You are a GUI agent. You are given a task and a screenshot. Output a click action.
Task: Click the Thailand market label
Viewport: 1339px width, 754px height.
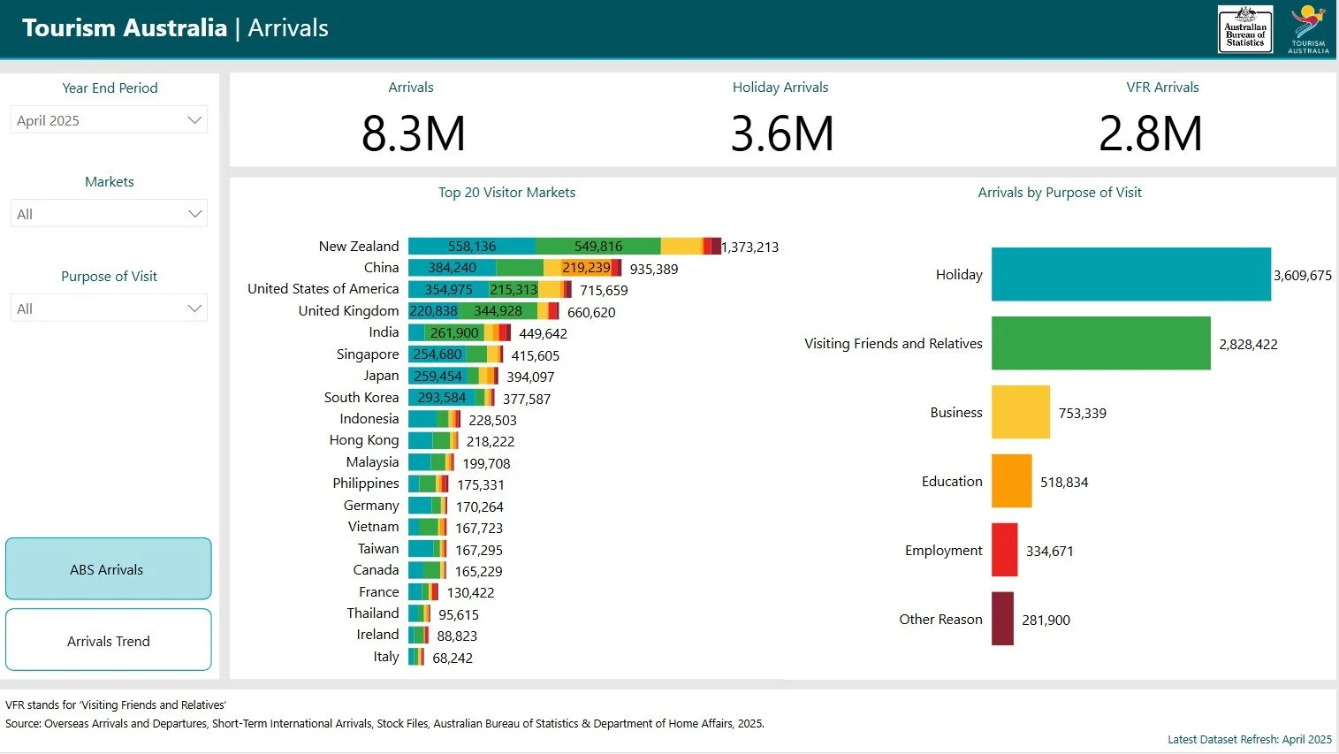coord(373,613)
